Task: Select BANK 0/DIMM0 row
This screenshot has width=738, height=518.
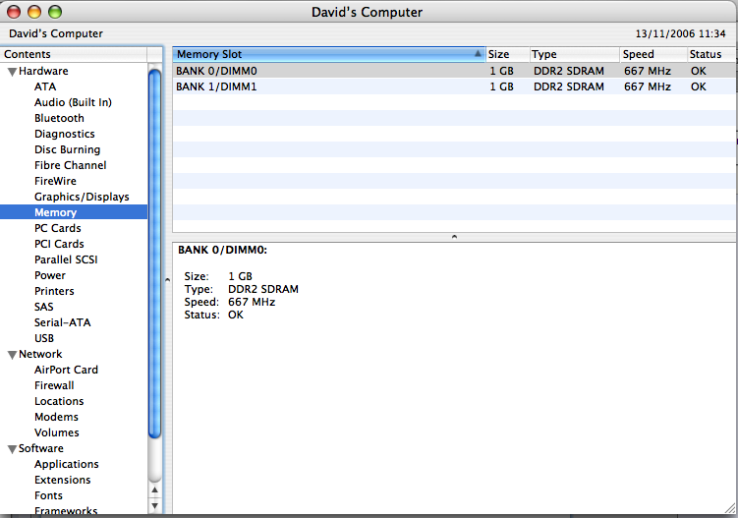Action: (454, 71)
